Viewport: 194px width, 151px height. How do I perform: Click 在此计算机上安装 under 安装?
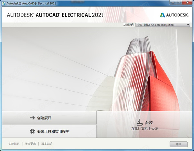click(145, 129)
